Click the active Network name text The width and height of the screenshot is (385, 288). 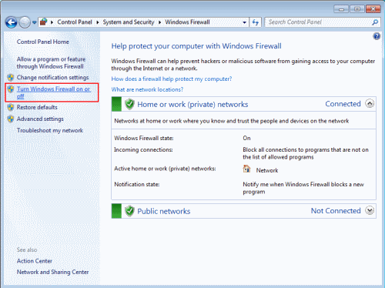(x=267, y=170)
